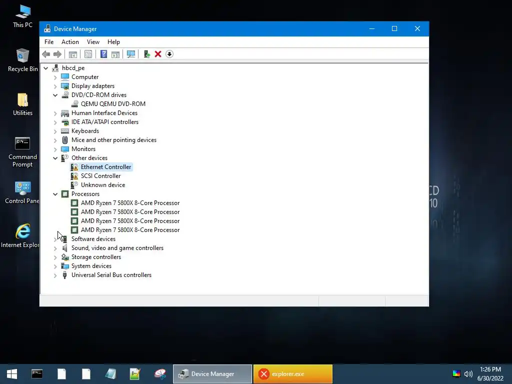512x384 pixels.
Task: Select the Display adapters label
Action: point(92,86)
